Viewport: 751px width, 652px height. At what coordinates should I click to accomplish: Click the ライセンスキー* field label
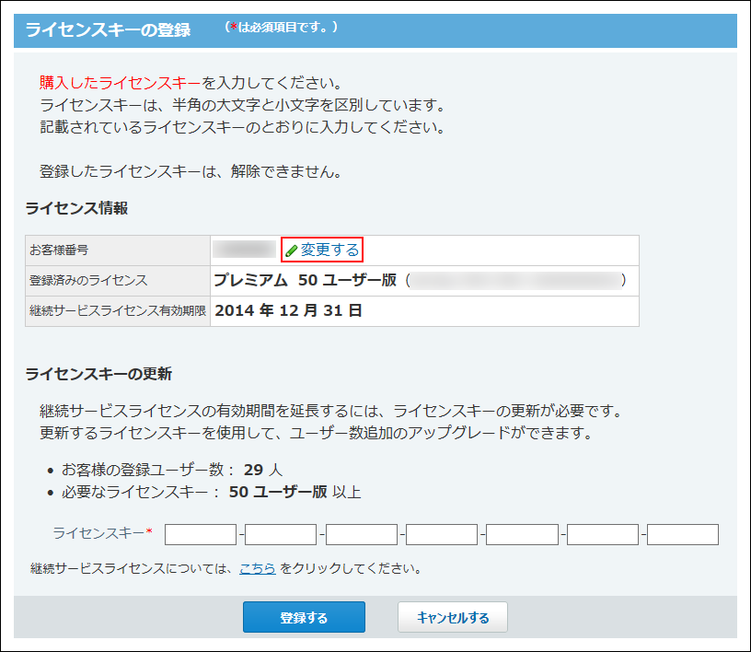point(102,532)
